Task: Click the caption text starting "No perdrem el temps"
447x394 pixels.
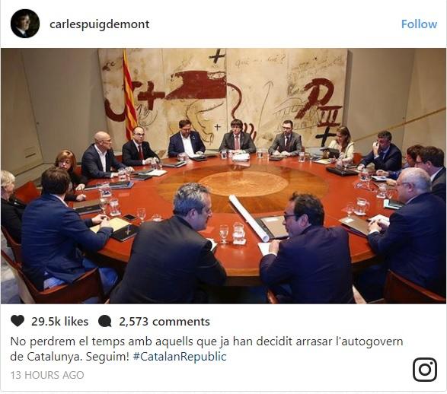Action: click(x=206, y=348)
